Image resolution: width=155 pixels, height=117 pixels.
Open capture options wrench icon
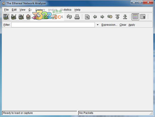click(14, 17)
